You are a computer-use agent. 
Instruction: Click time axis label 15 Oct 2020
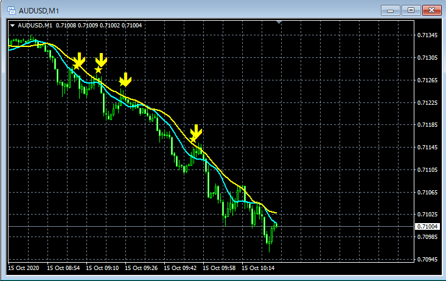pyautogui.click(x=24, y=268)
